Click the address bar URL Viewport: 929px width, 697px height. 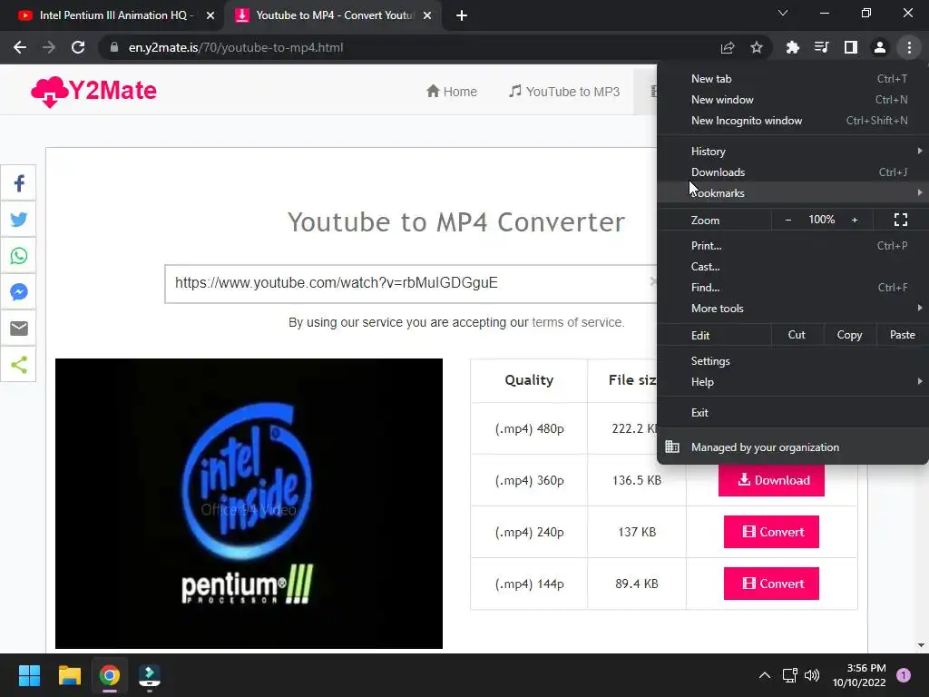point(236,47)
